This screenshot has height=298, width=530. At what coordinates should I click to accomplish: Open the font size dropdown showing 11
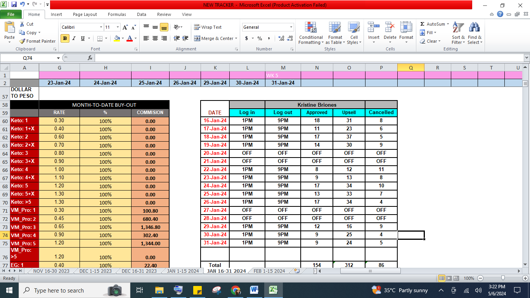[x=117, y=27]
